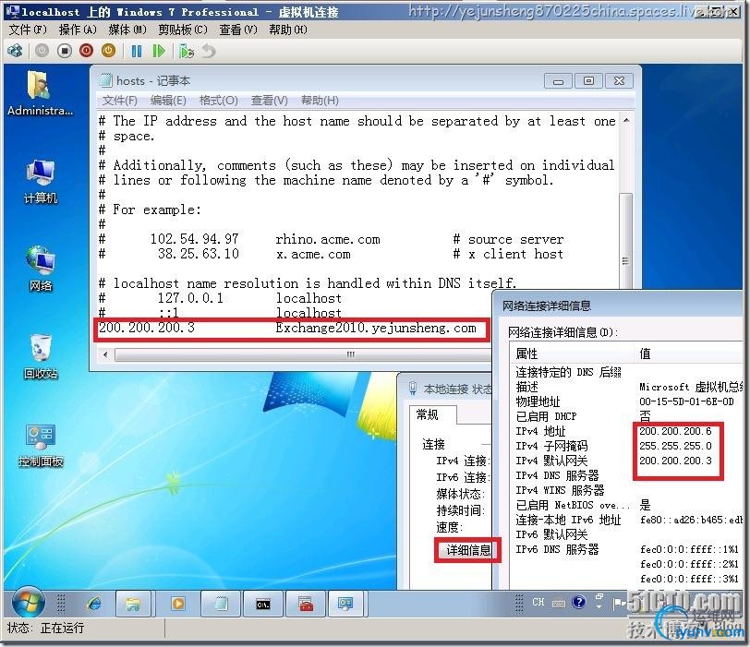The height and width of the screenshot is (647, 750).
Task: Select the 已启用 DHCP property row
Action: tap(546, 416)
